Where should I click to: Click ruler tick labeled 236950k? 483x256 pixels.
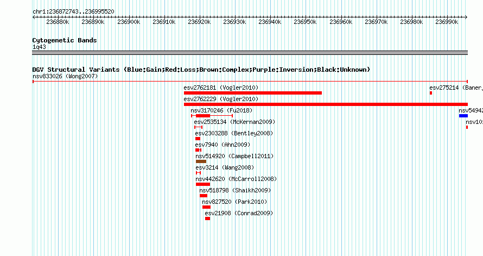tap(305, 22)
